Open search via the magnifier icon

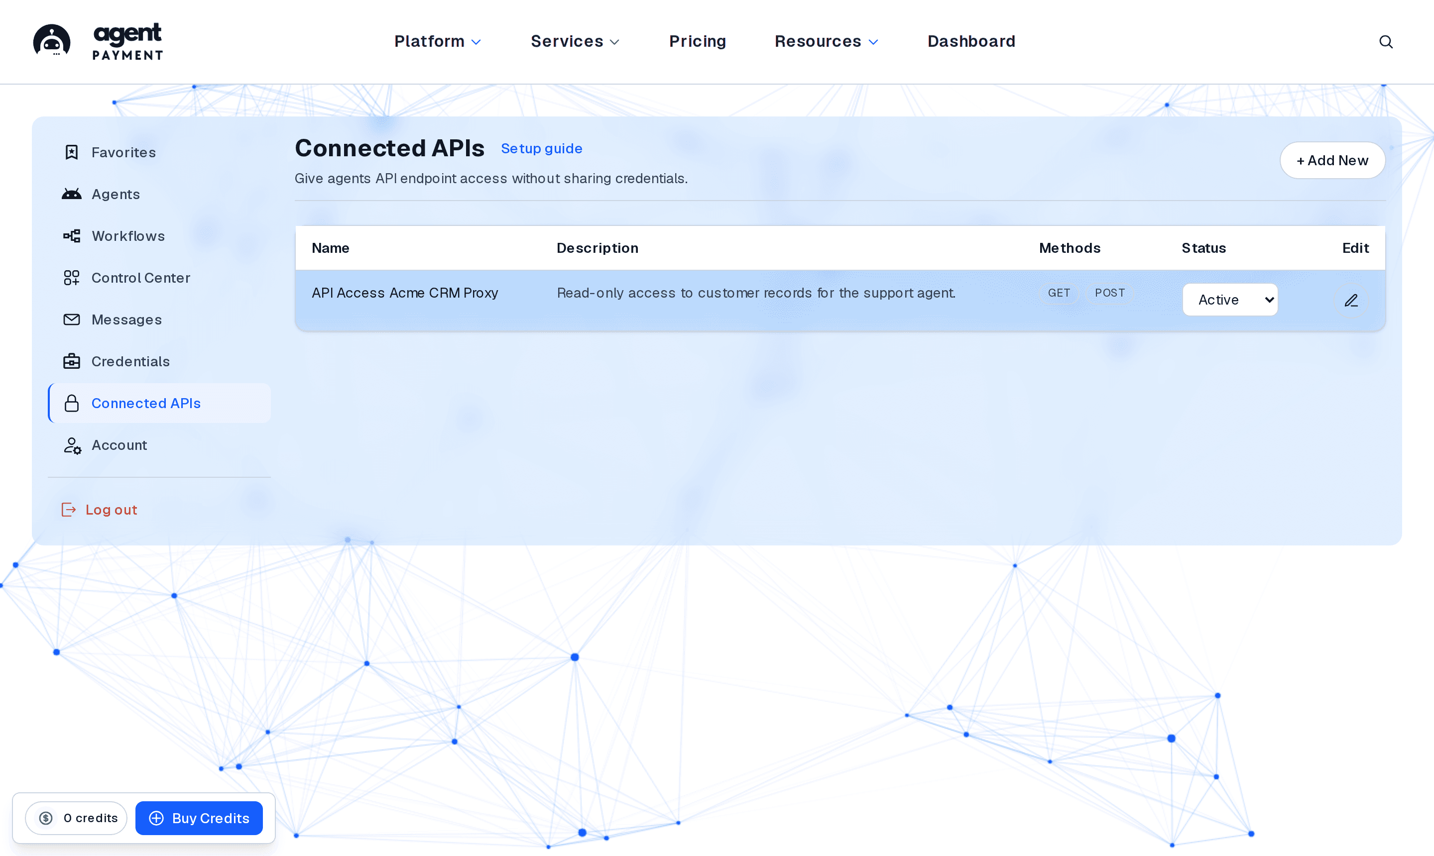1386,41
